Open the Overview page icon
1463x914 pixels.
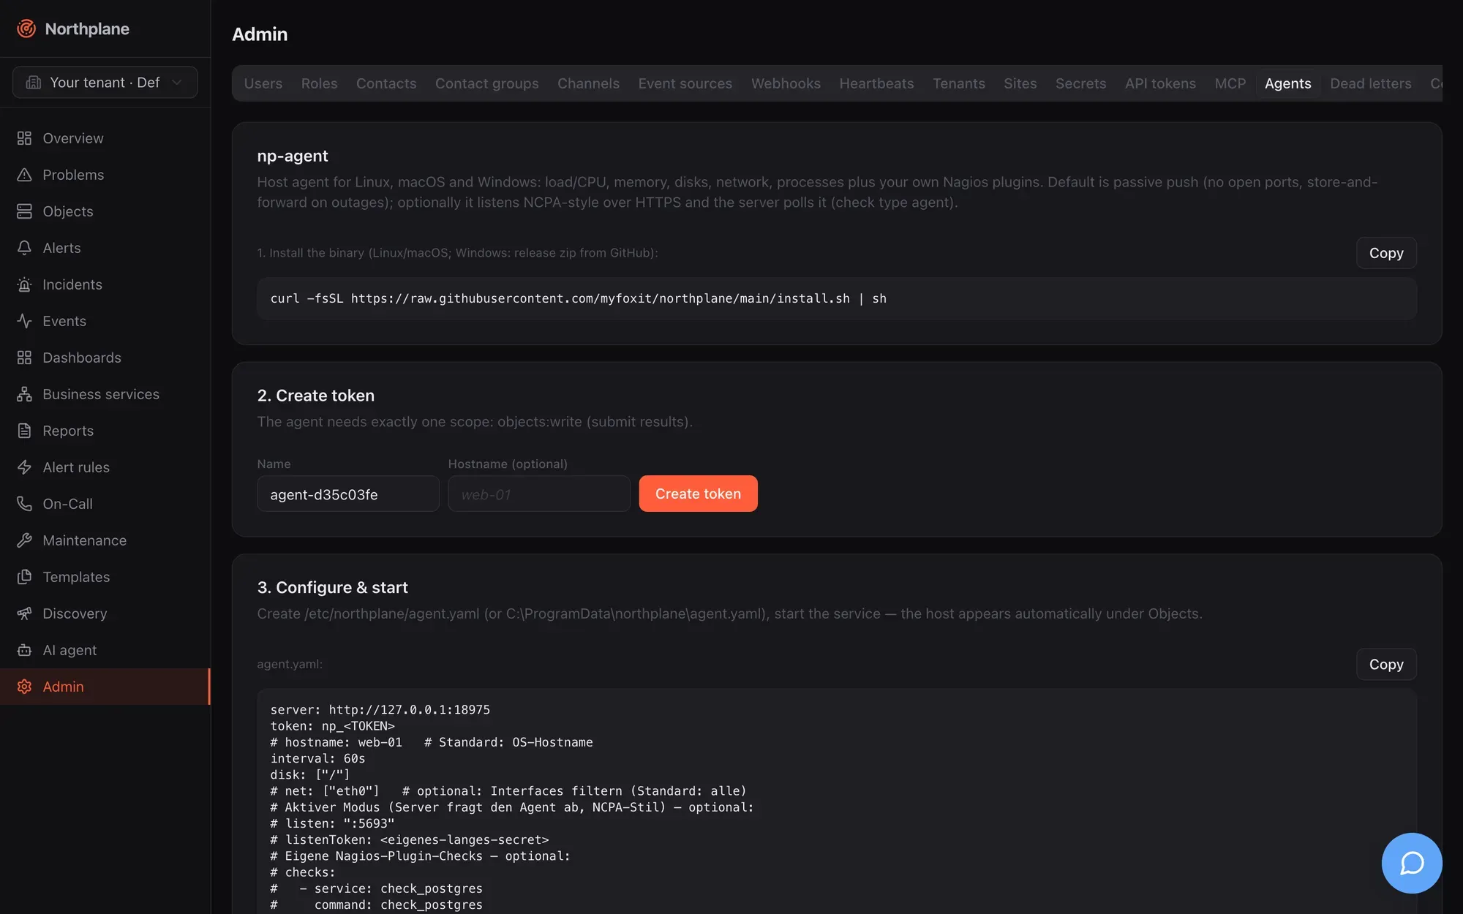click(x=24, y=138)
